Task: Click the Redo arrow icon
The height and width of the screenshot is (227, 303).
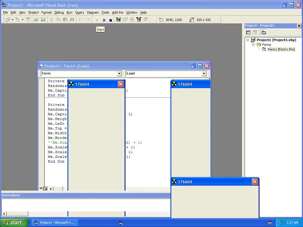Action: pos(88,20)
